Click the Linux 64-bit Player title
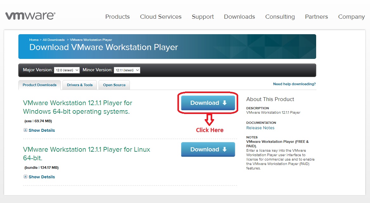Image resolution: width=370 pixels, height=203 pixels. (86, 154)
